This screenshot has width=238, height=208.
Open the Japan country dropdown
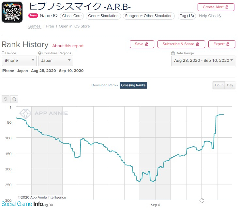coord(55,61)
